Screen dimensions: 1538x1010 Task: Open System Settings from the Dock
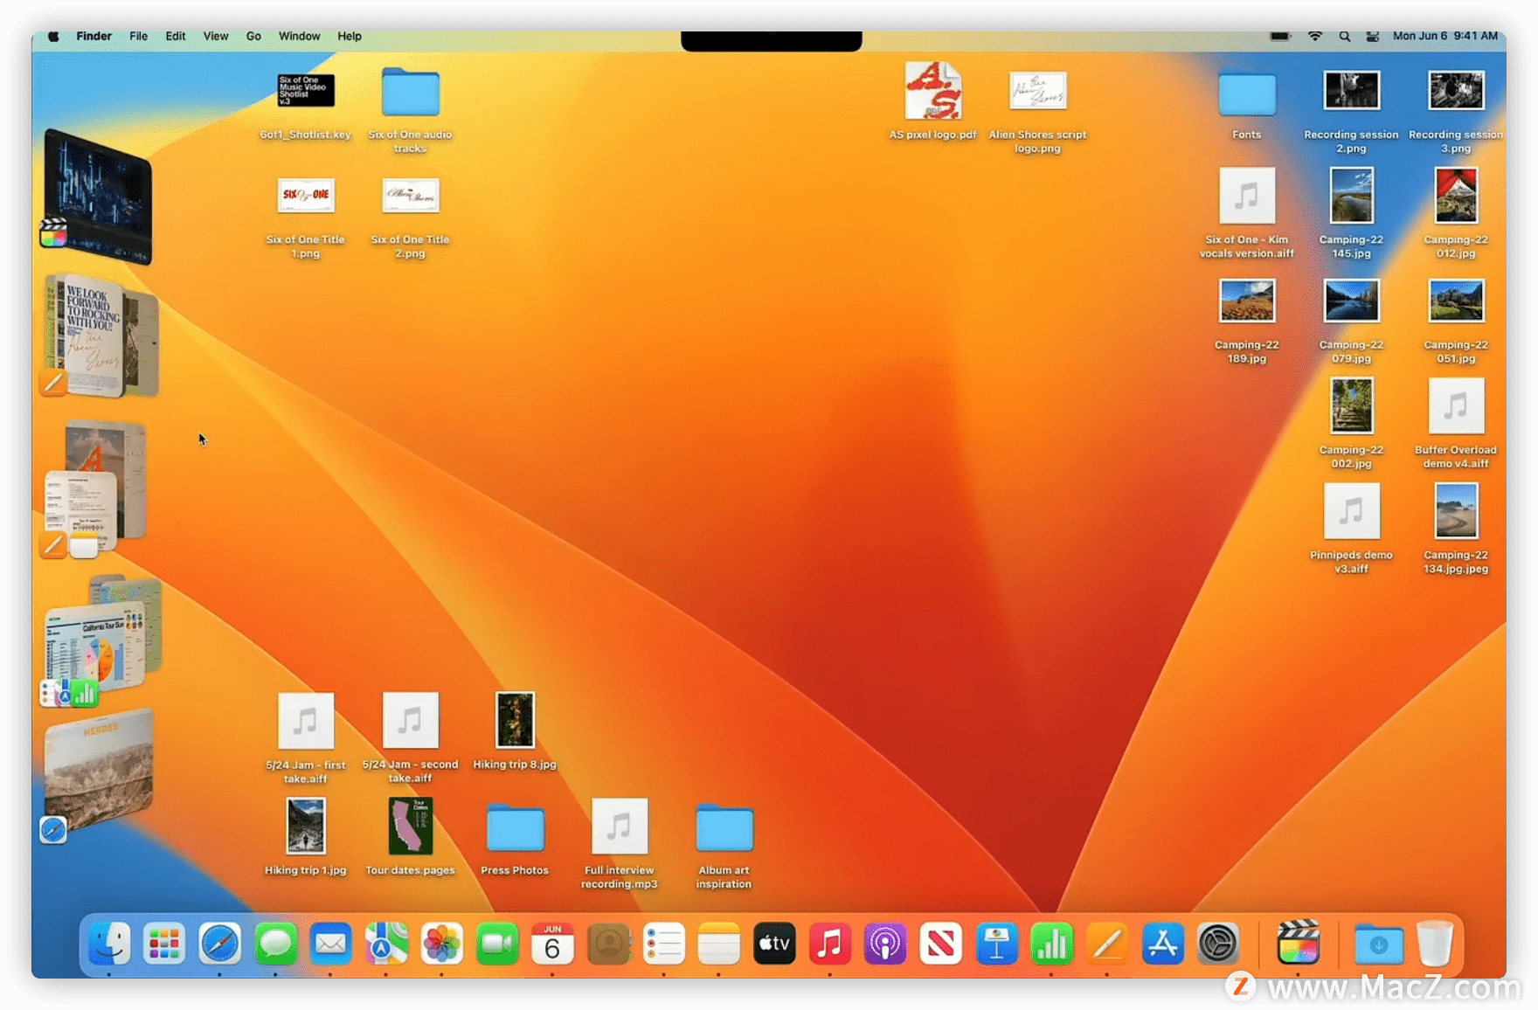click(x=1219, y=944)
